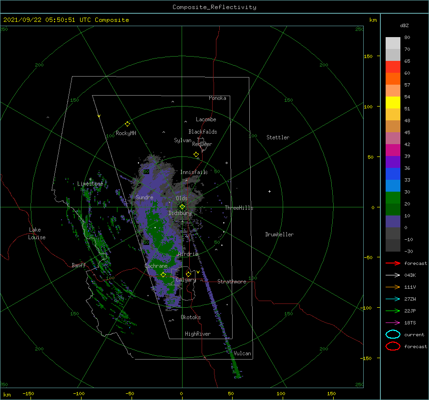The height and width of the screenshot is (400, 429).
Task: Click the RockyMH label
Action: [126, 133]
